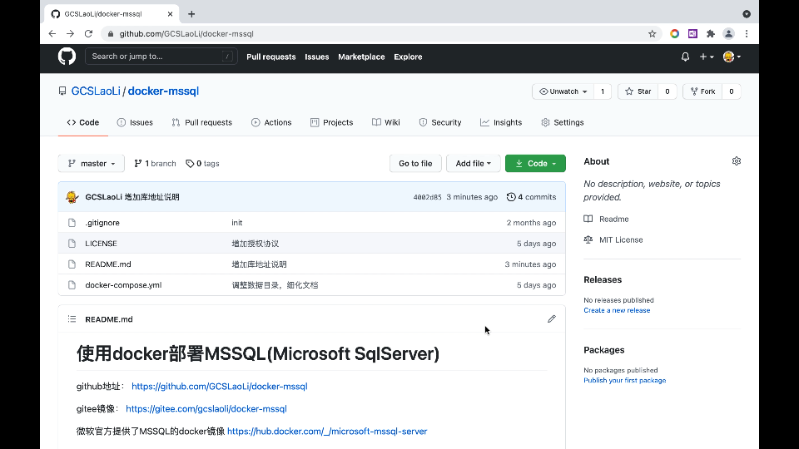Open the Actions tab
The width and height of the screenshot is (799, 449).
pyautogui.click(x=271, y=123)
